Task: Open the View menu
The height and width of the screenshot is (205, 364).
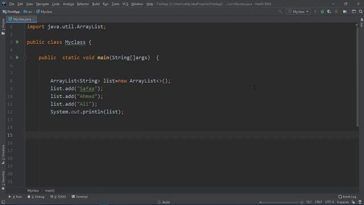Action: pyautogui.click(x=30, y=4)
